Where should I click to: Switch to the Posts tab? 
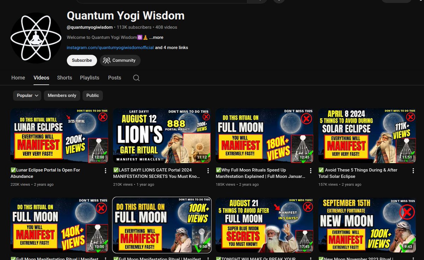tap(114, 78)
